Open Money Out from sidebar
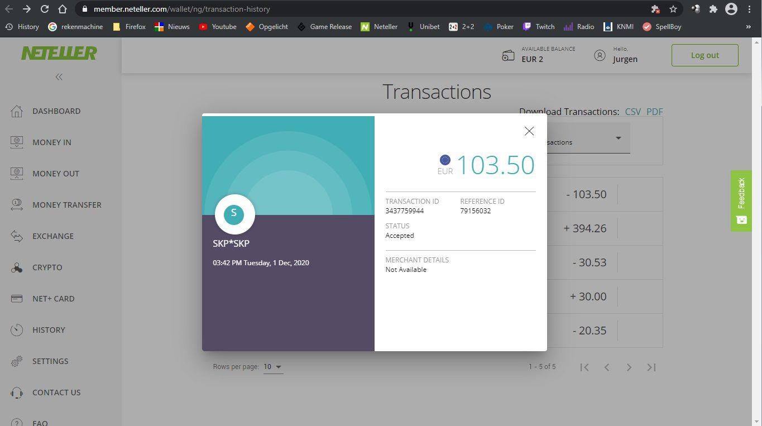This screenshot has height=426, width=762. click(56, 174)
